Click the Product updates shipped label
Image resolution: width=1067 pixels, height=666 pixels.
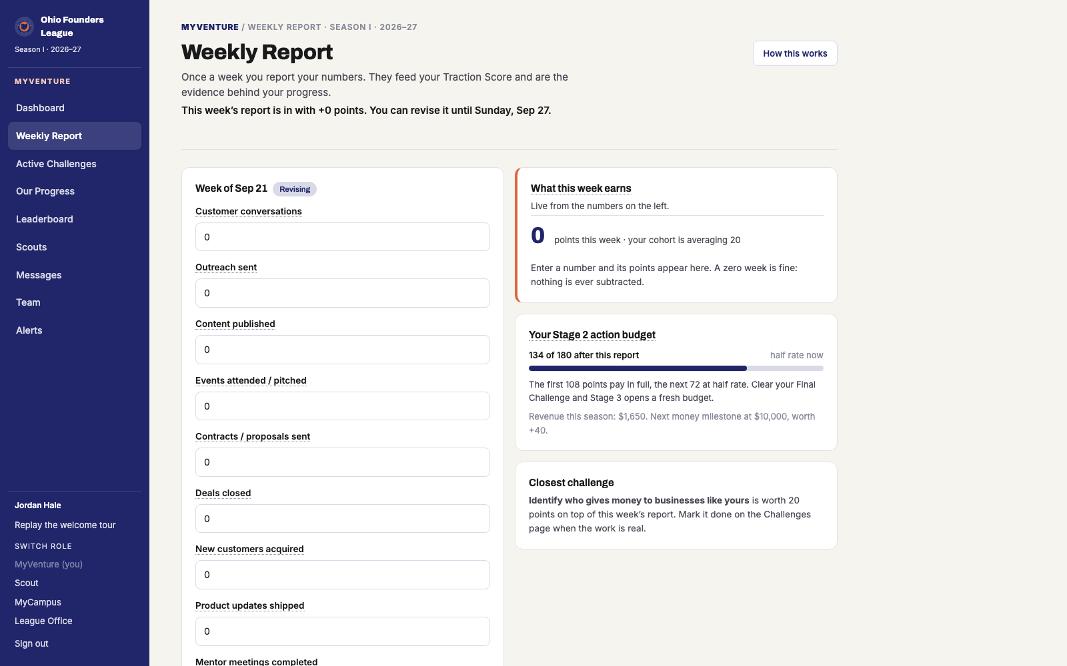coord(250,605)
